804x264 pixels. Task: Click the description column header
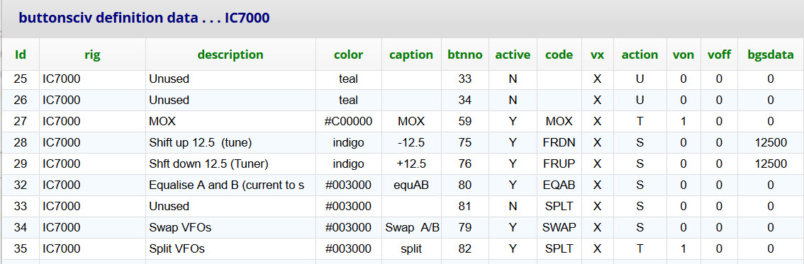tap(230, 54)
